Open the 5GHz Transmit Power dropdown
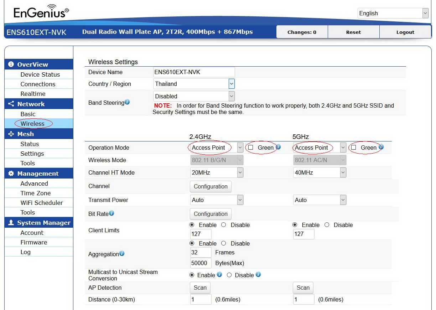The image size is (436, 310). tap(320, 200)
